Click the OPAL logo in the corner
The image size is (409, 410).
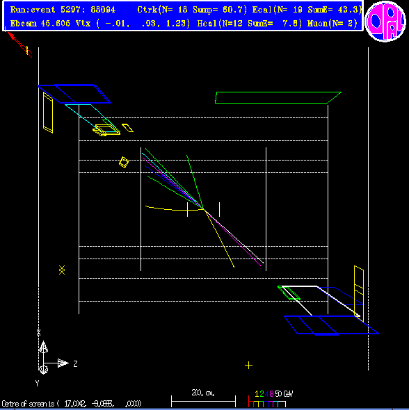[x=385, y=22]
